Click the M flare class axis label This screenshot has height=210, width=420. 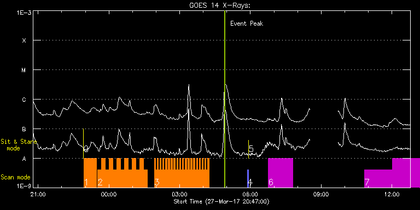[x=24, y=70]
